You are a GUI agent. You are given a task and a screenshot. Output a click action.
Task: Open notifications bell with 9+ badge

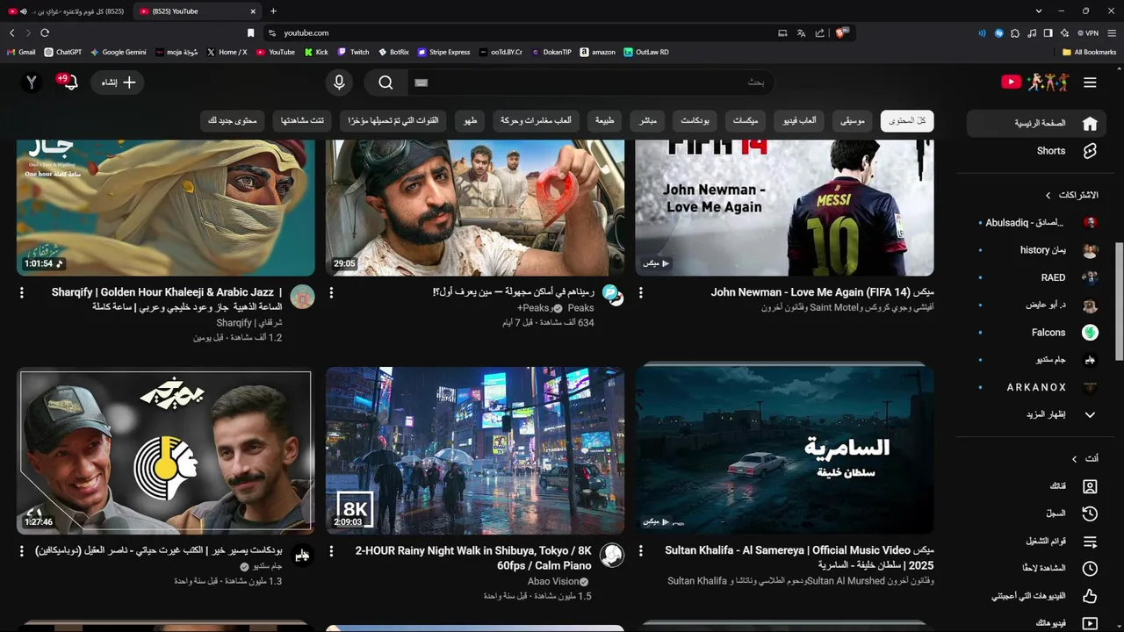pyautogui.click(x=68, y=82)
